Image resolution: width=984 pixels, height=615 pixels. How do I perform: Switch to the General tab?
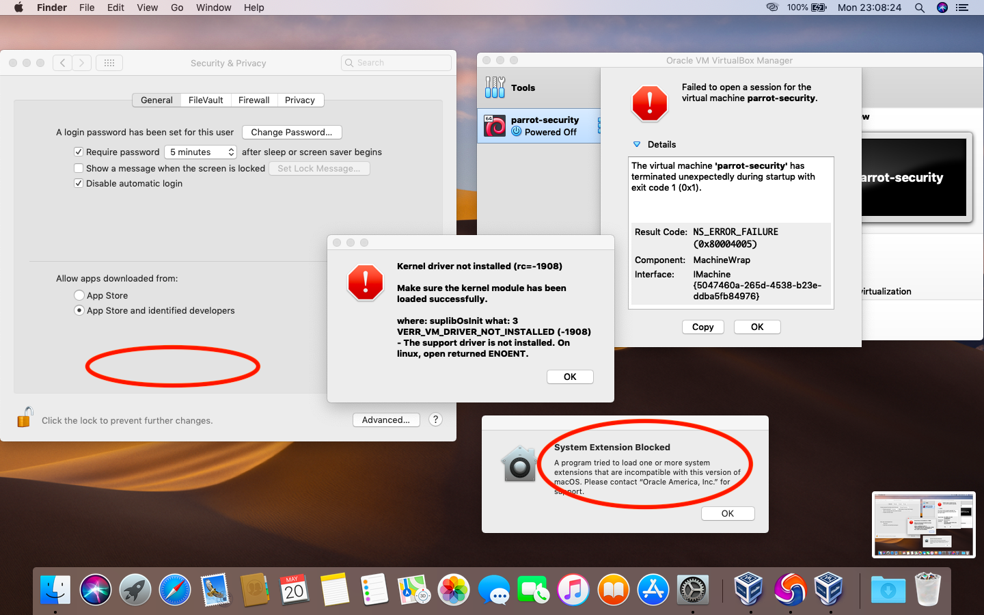pyautogui.click(x=156, y=100)
